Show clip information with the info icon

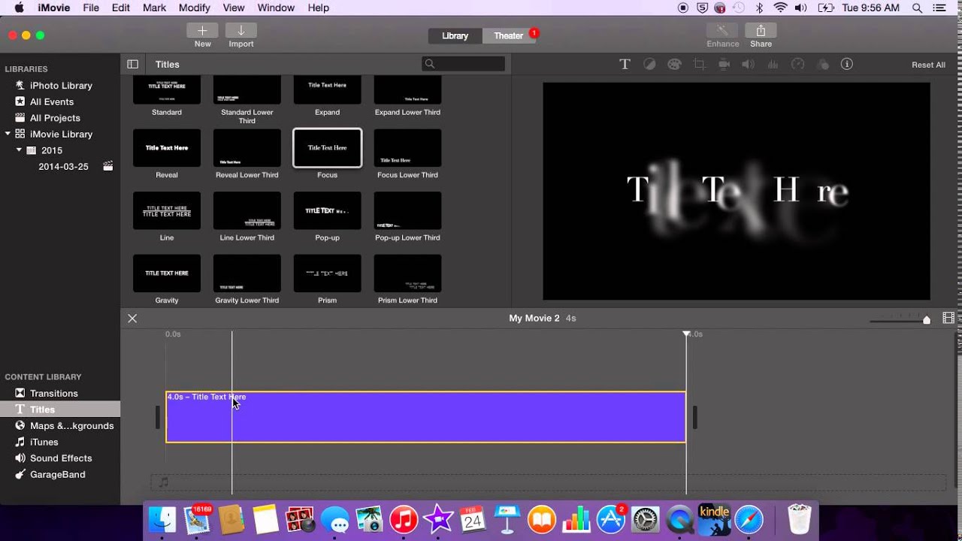pos(847,65)
